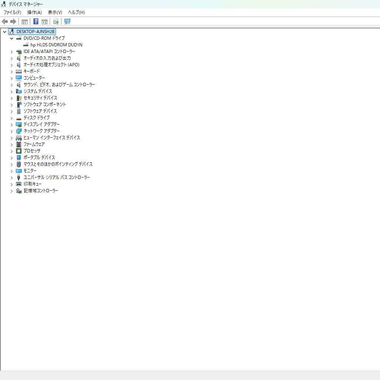The image size is (380, 380).
Task: Select the hp HLDS DVDROM DUD1N device
Action: coord(56,45)
